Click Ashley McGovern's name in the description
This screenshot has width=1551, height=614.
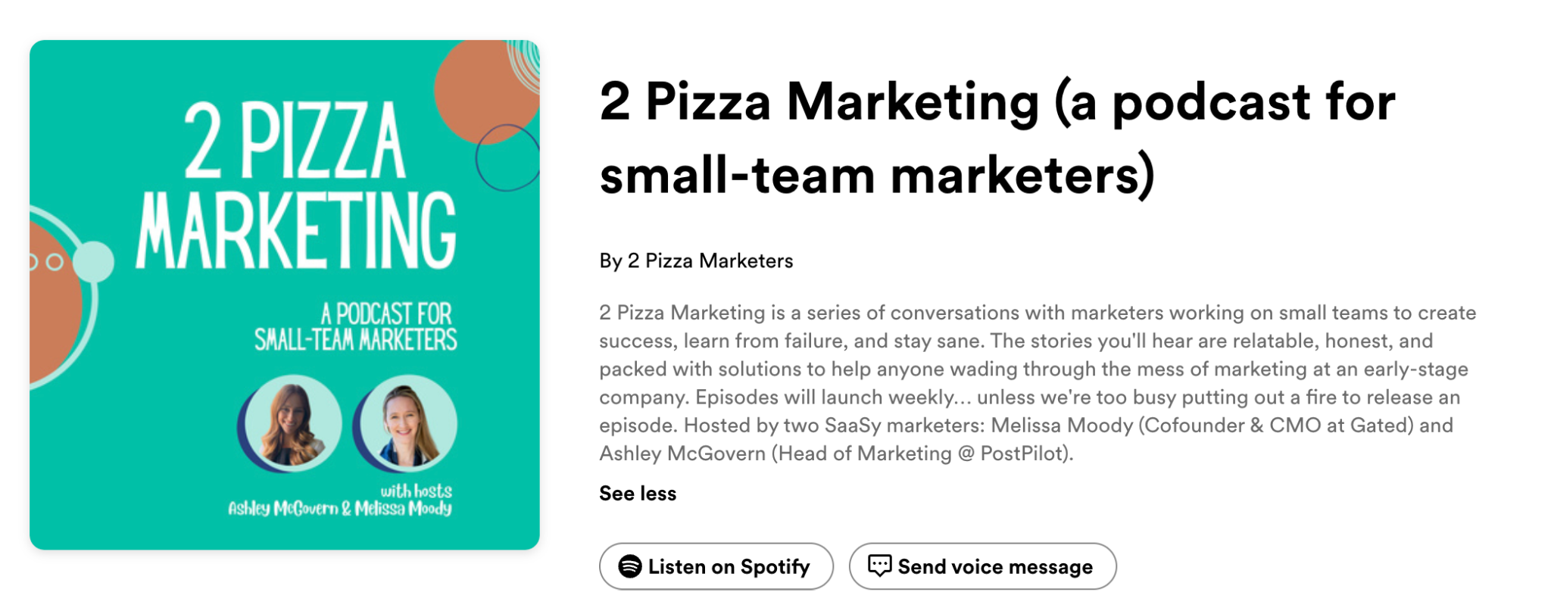click(x=678, y=453)
